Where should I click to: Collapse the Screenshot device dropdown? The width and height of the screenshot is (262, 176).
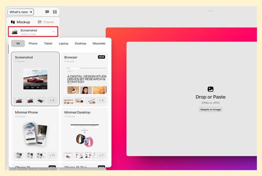(x=53, y=32)
